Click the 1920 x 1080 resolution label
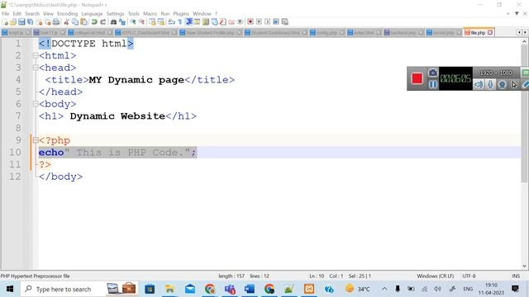 496,73
